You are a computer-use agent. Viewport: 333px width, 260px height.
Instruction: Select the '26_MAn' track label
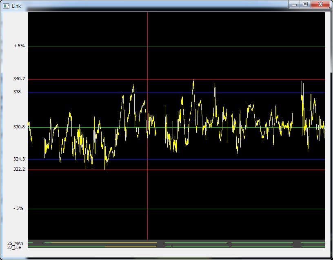coord(15,243)
